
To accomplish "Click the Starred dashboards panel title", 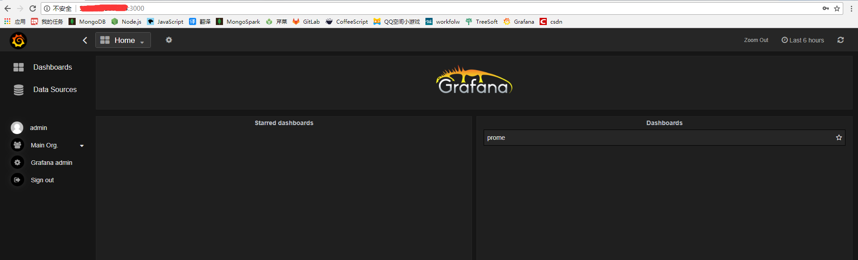I will pyautogui.click(x=284, y=123).
